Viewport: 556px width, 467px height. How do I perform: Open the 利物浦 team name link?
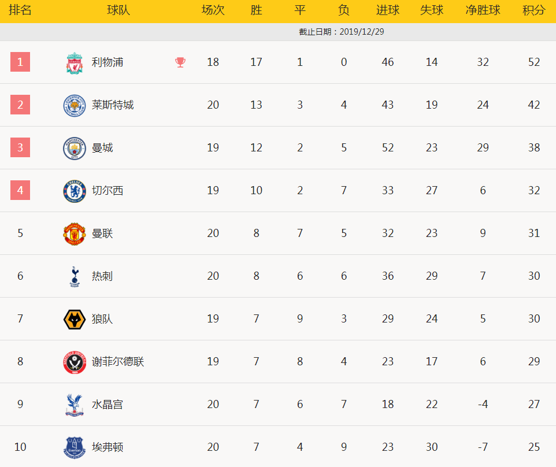pyautogui.click(x=108, y=62)
